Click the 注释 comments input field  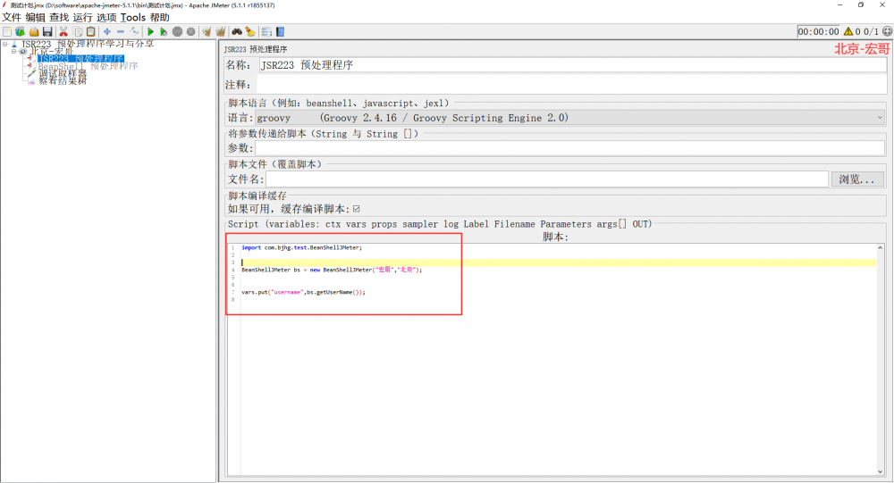pos(571,85)
